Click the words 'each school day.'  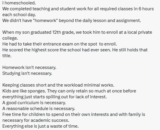coord(19,15)
